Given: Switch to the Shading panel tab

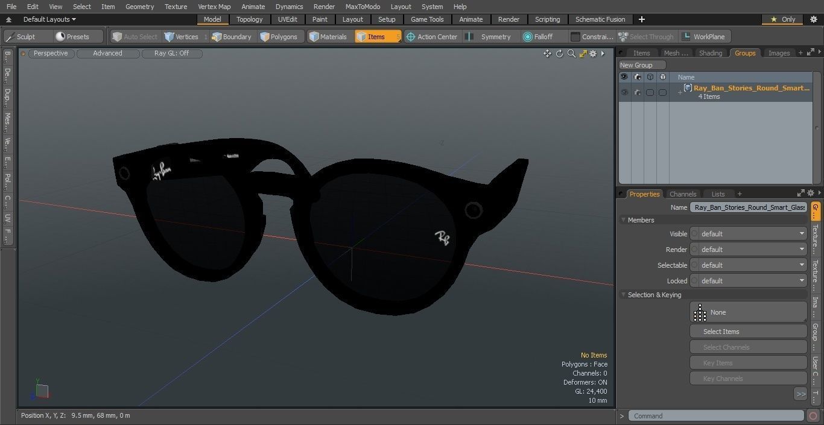Looking at the screenshot, I should [711, 53].
